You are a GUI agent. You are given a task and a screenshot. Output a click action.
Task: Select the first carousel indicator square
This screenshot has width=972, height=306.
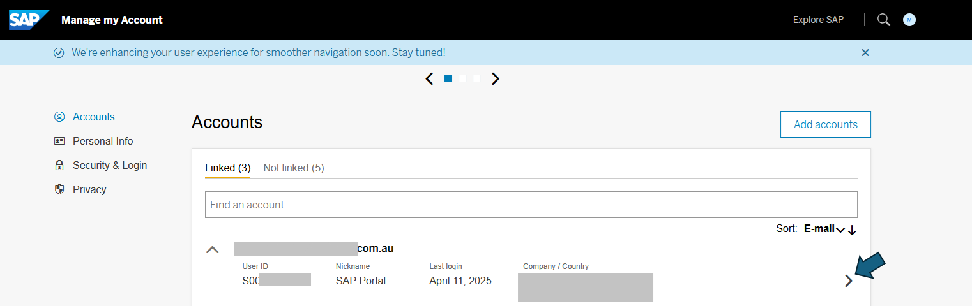tap(448, 78)
